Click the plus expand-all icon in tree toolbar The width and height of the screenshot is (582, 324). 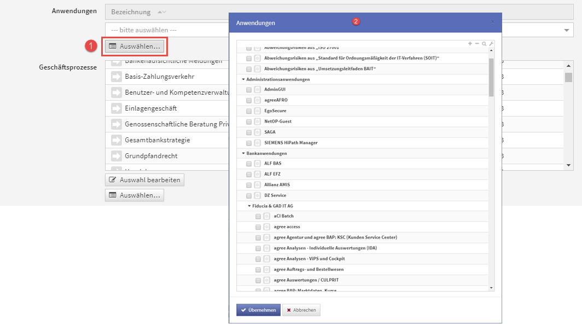coord(470,43)
